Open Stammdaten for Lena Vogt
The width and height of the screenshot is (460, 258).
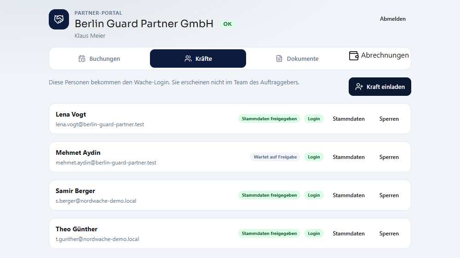tap(349, 119)
